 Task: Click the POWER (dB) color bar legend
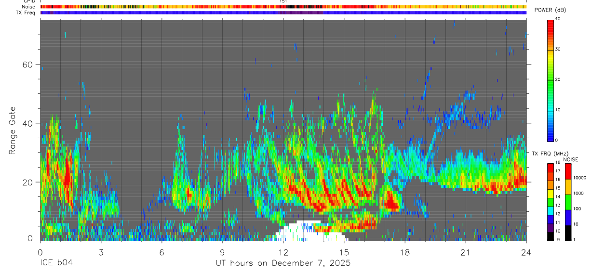(x=551, y=80)
